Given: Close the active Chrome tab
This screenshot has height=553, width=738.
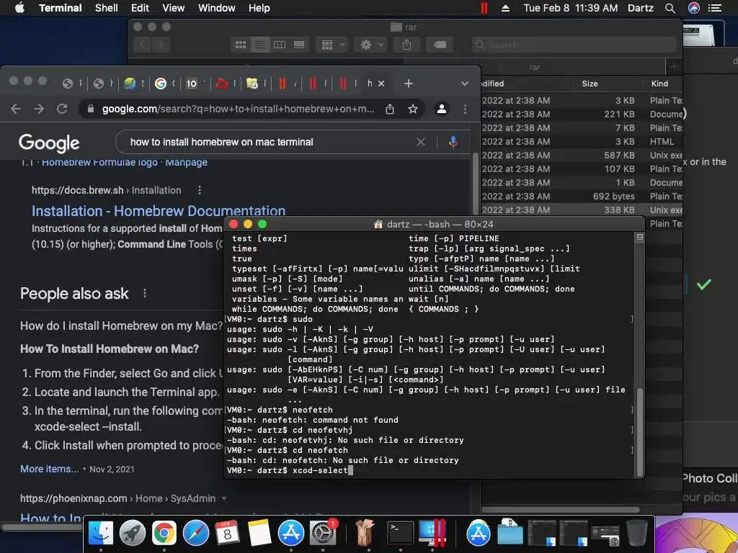Looking at the screenshot, I should (x=381, y=84).
